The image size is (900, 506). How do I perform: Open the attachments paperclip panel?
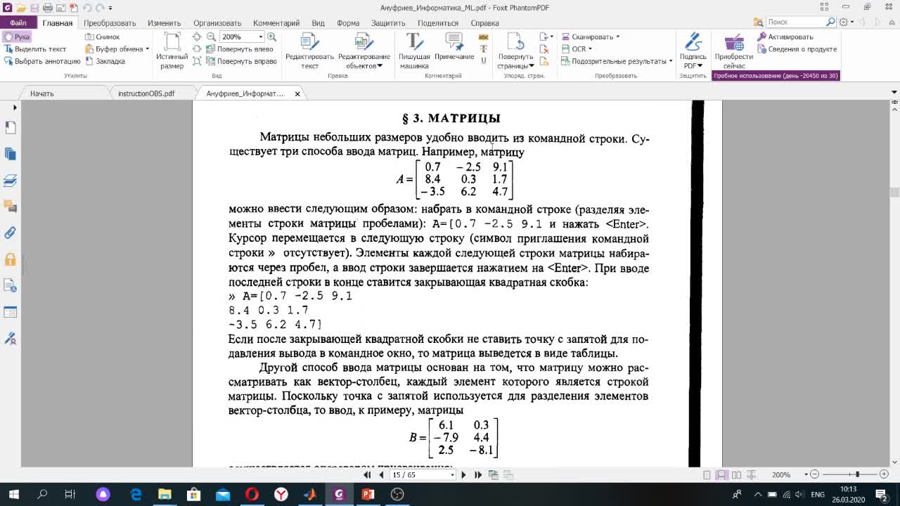click(10, 233)
